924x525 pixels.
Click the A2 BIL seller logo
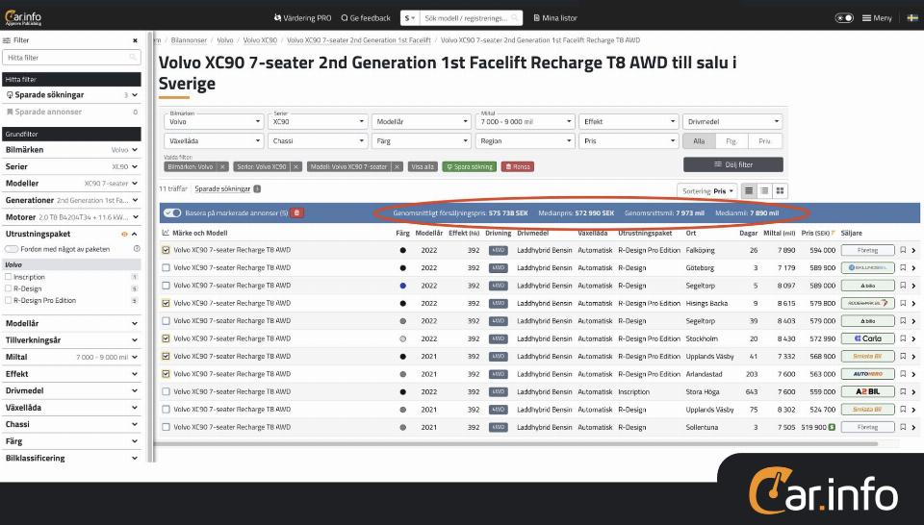click(x=867, y=391)
